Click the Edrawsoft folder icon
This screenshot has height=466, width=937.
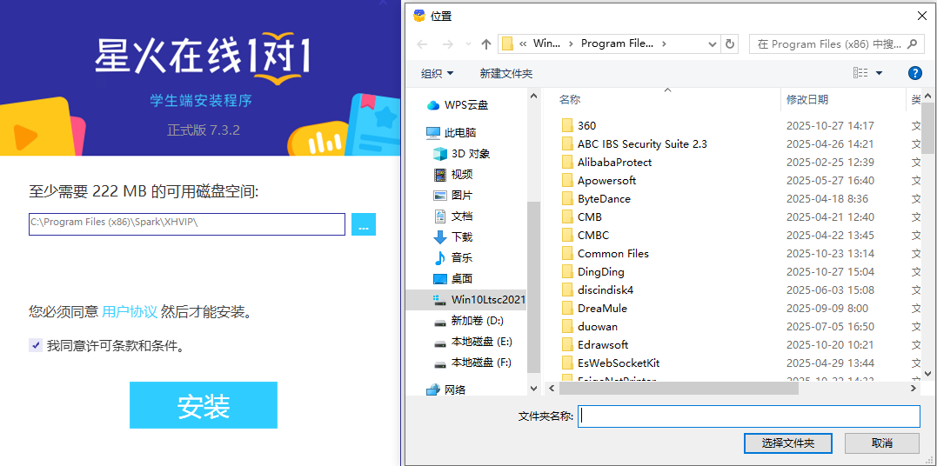point(568,345)
